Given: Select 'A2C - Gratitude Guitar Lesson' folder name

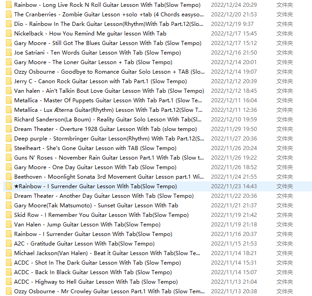Looking at the screenshot, I should (x=85, y=244).
